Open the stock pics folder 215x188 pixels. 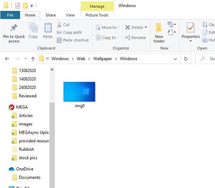25,158
